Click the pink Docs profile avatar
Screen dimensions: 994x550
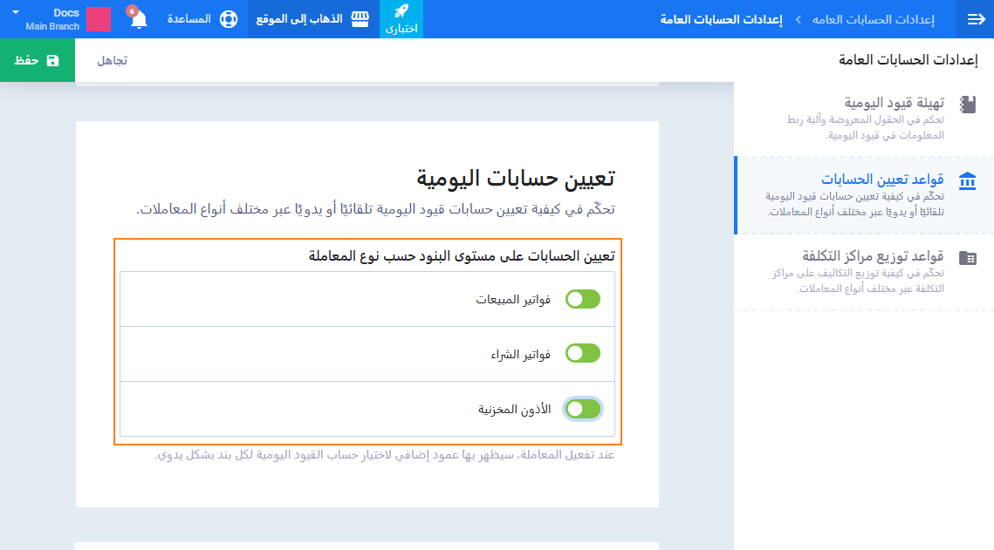[99, 19]
